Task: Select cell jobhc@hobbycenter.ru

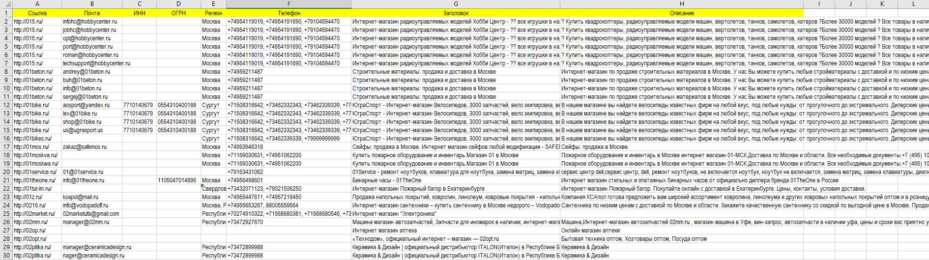Action: coord(91,30)
